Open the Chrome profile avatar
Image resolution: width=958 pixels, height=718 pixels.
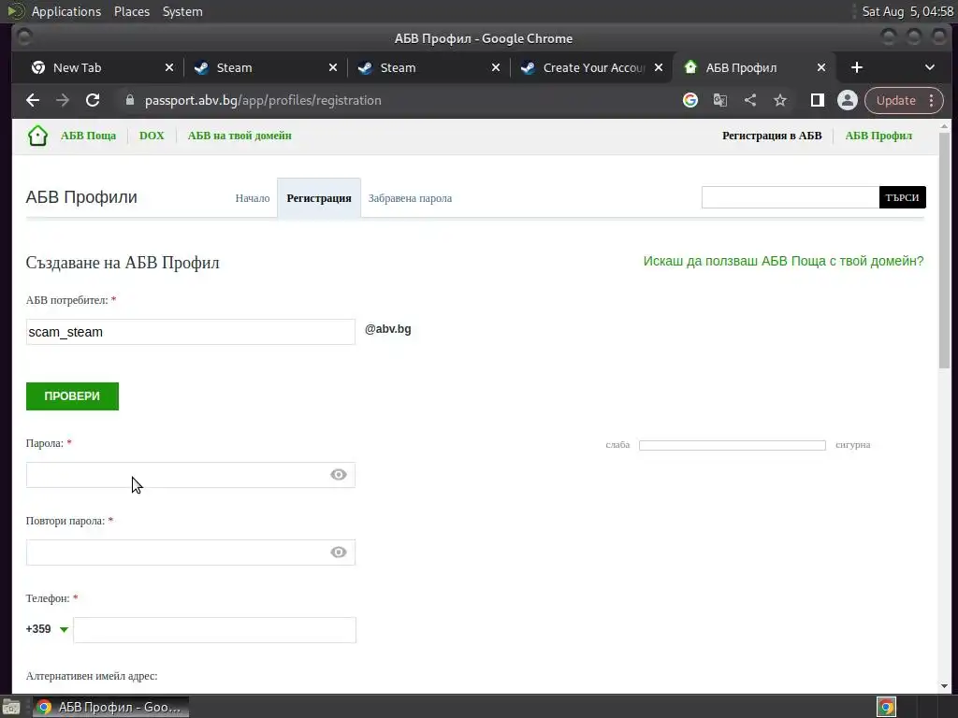pyautogui.click(x=848, y=100)
